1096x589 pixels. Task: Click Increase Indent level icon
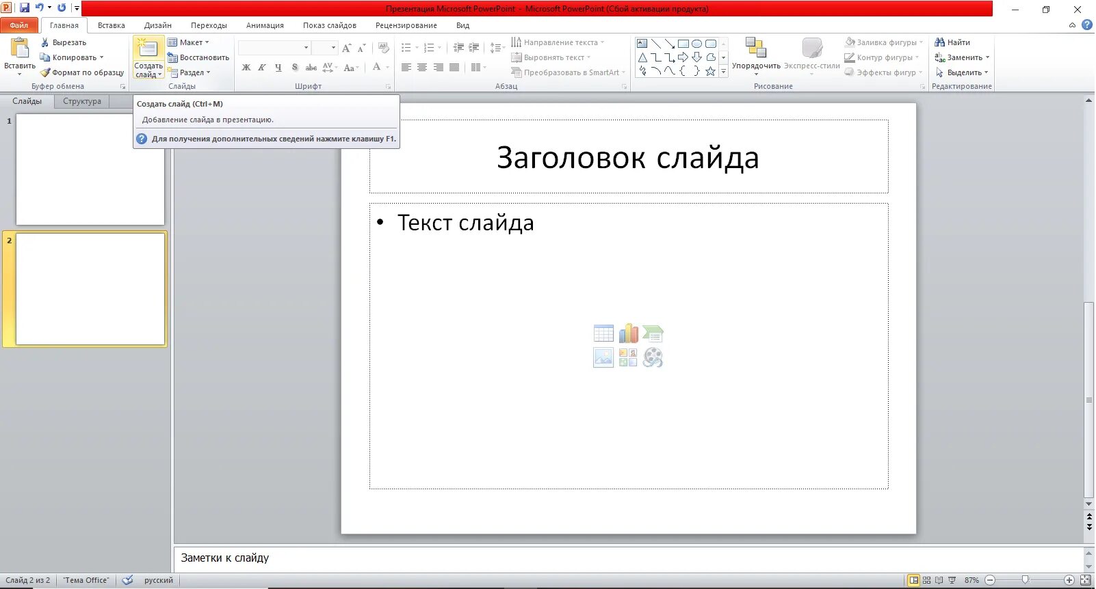474,48
